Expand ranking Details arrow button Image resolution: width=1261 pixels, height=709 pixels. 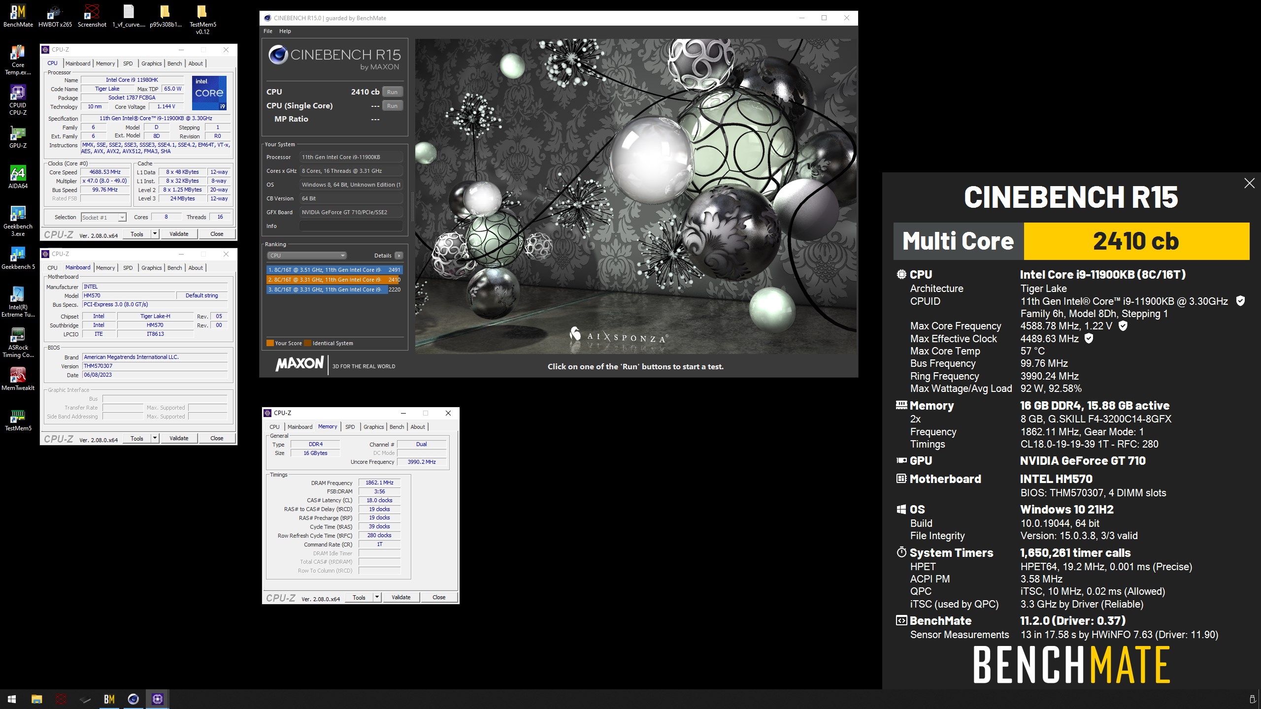coord(399,256)
